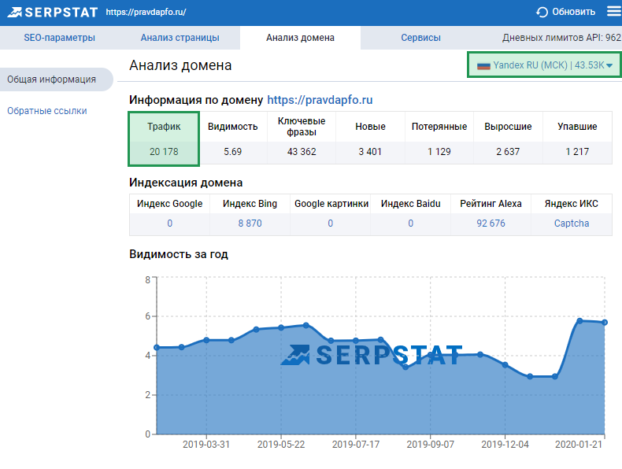Screen dimensions: 622x469
Task: Click the Russian flag icon in selector
Action: click(483, 65)
